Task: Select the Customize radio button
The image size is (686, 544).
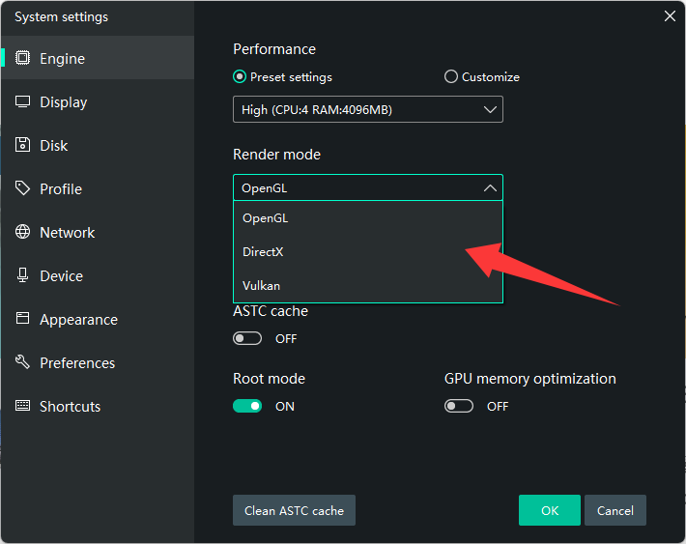Action: pyautogui.click(x=450, y=77)
